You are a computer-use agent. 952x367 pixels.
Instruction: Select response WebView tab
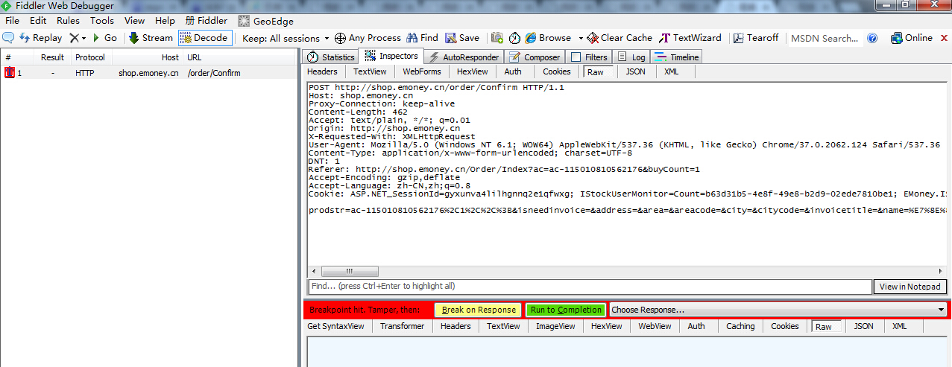(655, 326)
